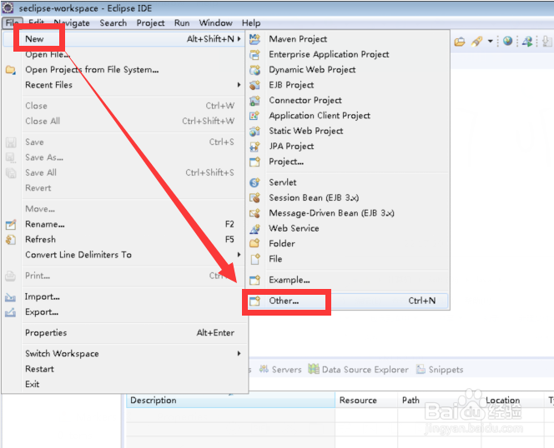This screenshot has width=554, height=448.
Task: Click the Import icon in File menu
Action: coord(11,297)
